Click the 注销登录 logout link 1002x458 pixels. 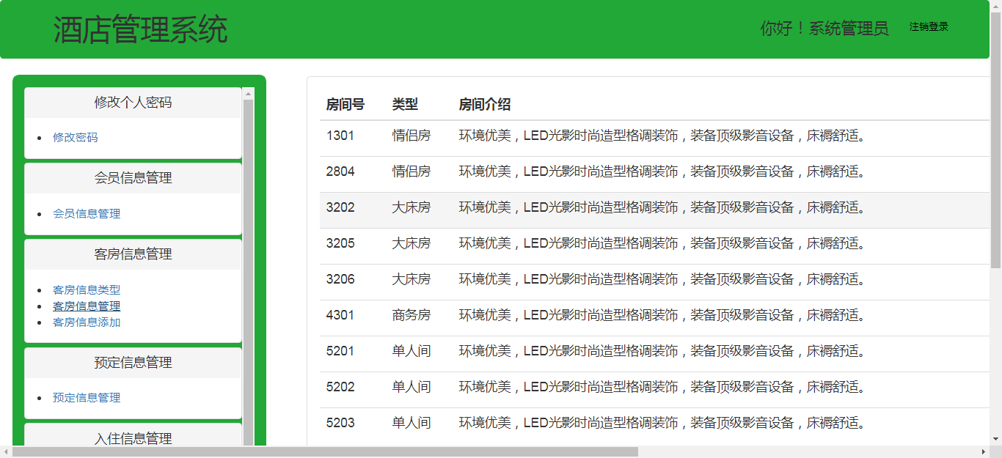coord(929,27)
